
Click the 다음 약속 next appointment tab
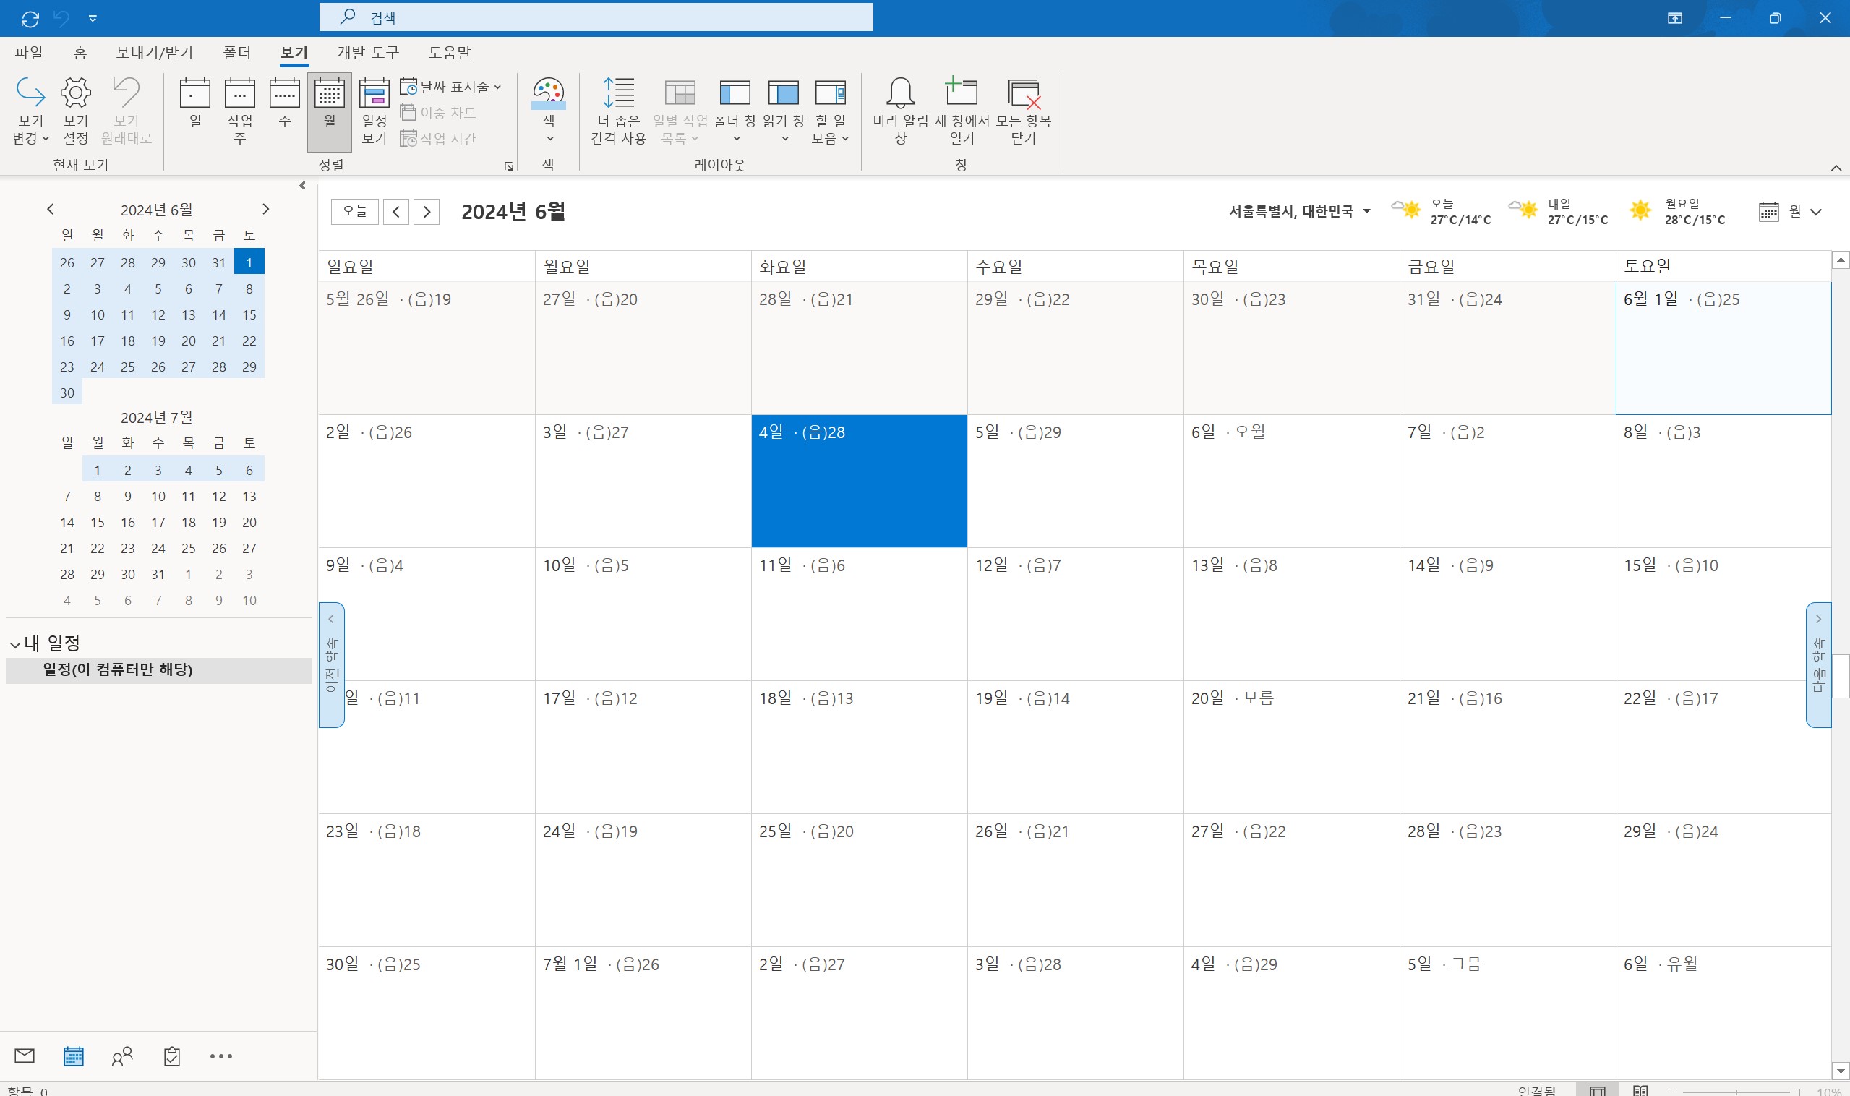tap(1818, 664)
